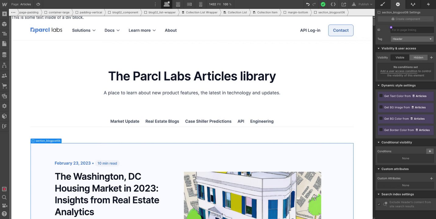This screenshot has height=219, width=436.
Task: Select margin-bottom breadcrumb
Action: point(296,12)
